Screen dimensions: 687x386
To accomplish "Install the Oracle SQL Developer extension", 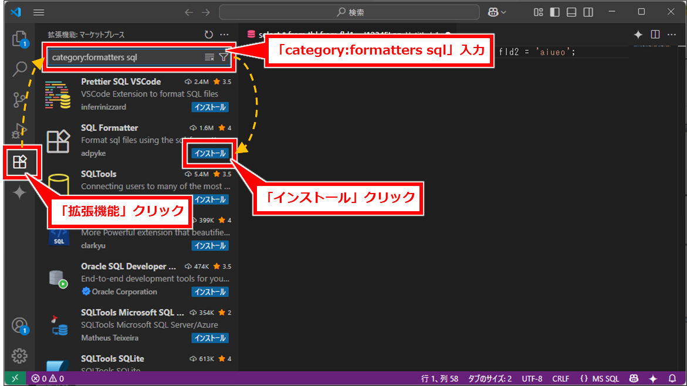I will (210, 292).
